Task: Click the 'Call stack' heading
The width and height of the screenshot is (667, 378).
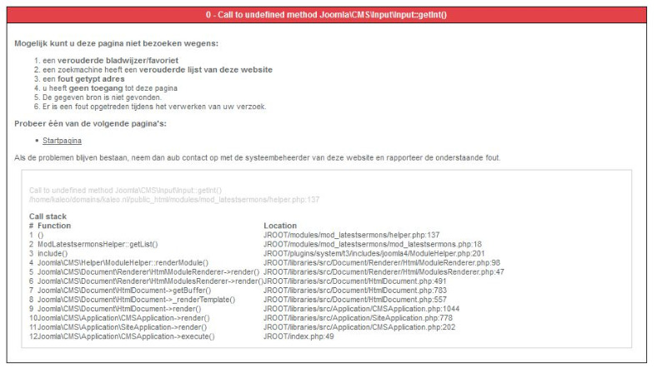Action: pos(48,216)
